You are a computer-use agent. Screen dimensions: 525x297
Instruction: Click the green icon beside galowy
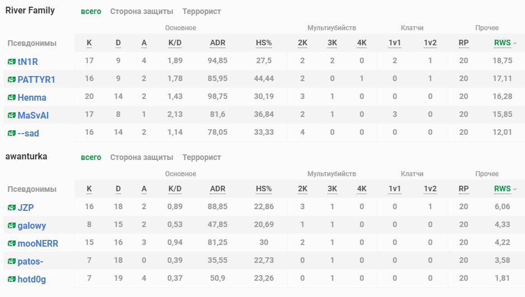(12, 225)
